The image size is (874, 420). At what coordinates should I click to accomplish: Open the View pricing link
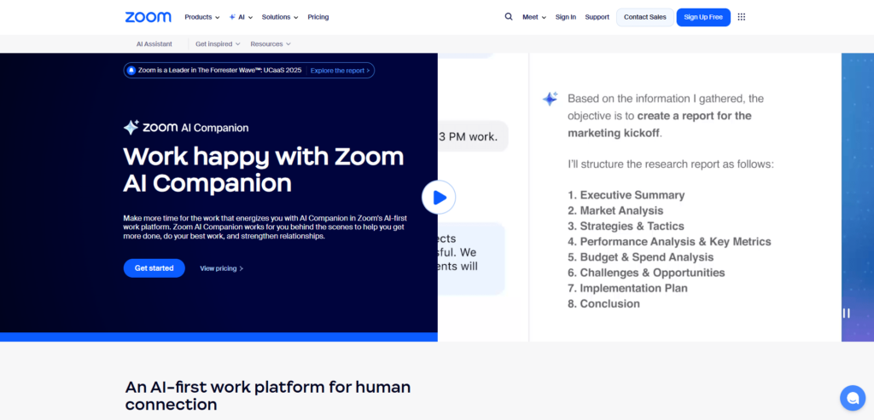tap(221, 268)
